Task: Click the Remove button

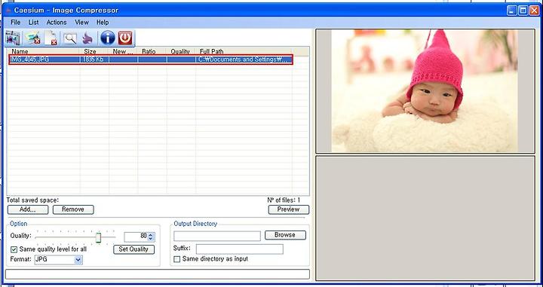Action: pos(73,209)
